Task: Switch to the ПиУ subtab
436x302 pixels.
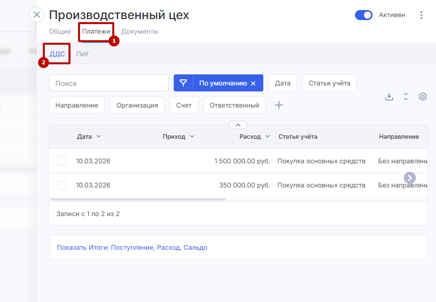Action: pos(82,54)
